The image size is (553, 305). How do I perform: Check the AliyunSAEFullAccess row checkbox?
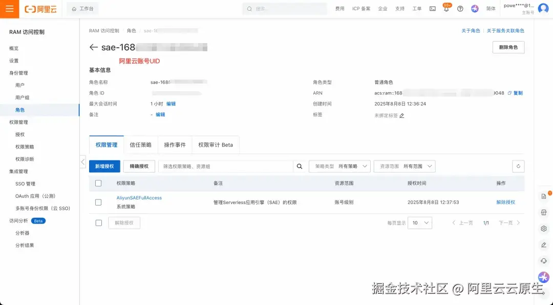(x=98, y=202)
